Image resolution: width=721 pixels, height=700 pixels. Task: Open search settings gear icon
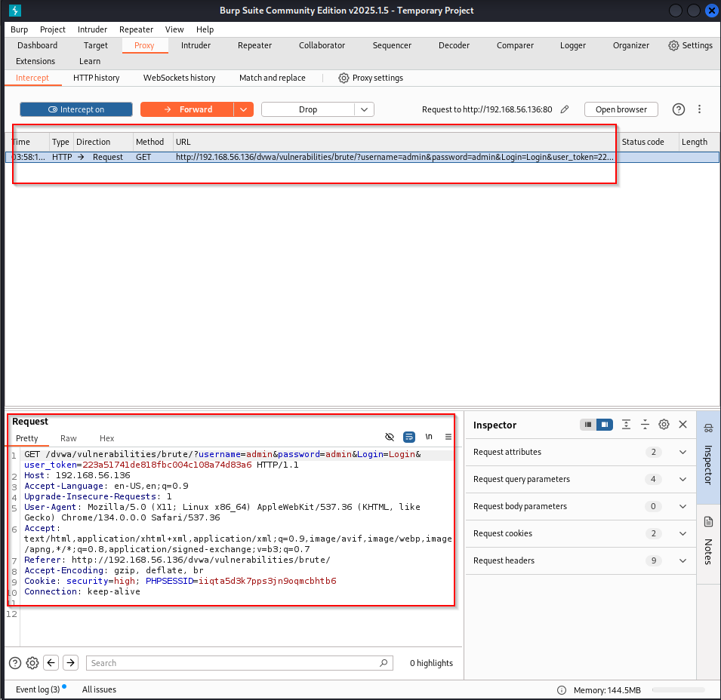pos(32,663)
